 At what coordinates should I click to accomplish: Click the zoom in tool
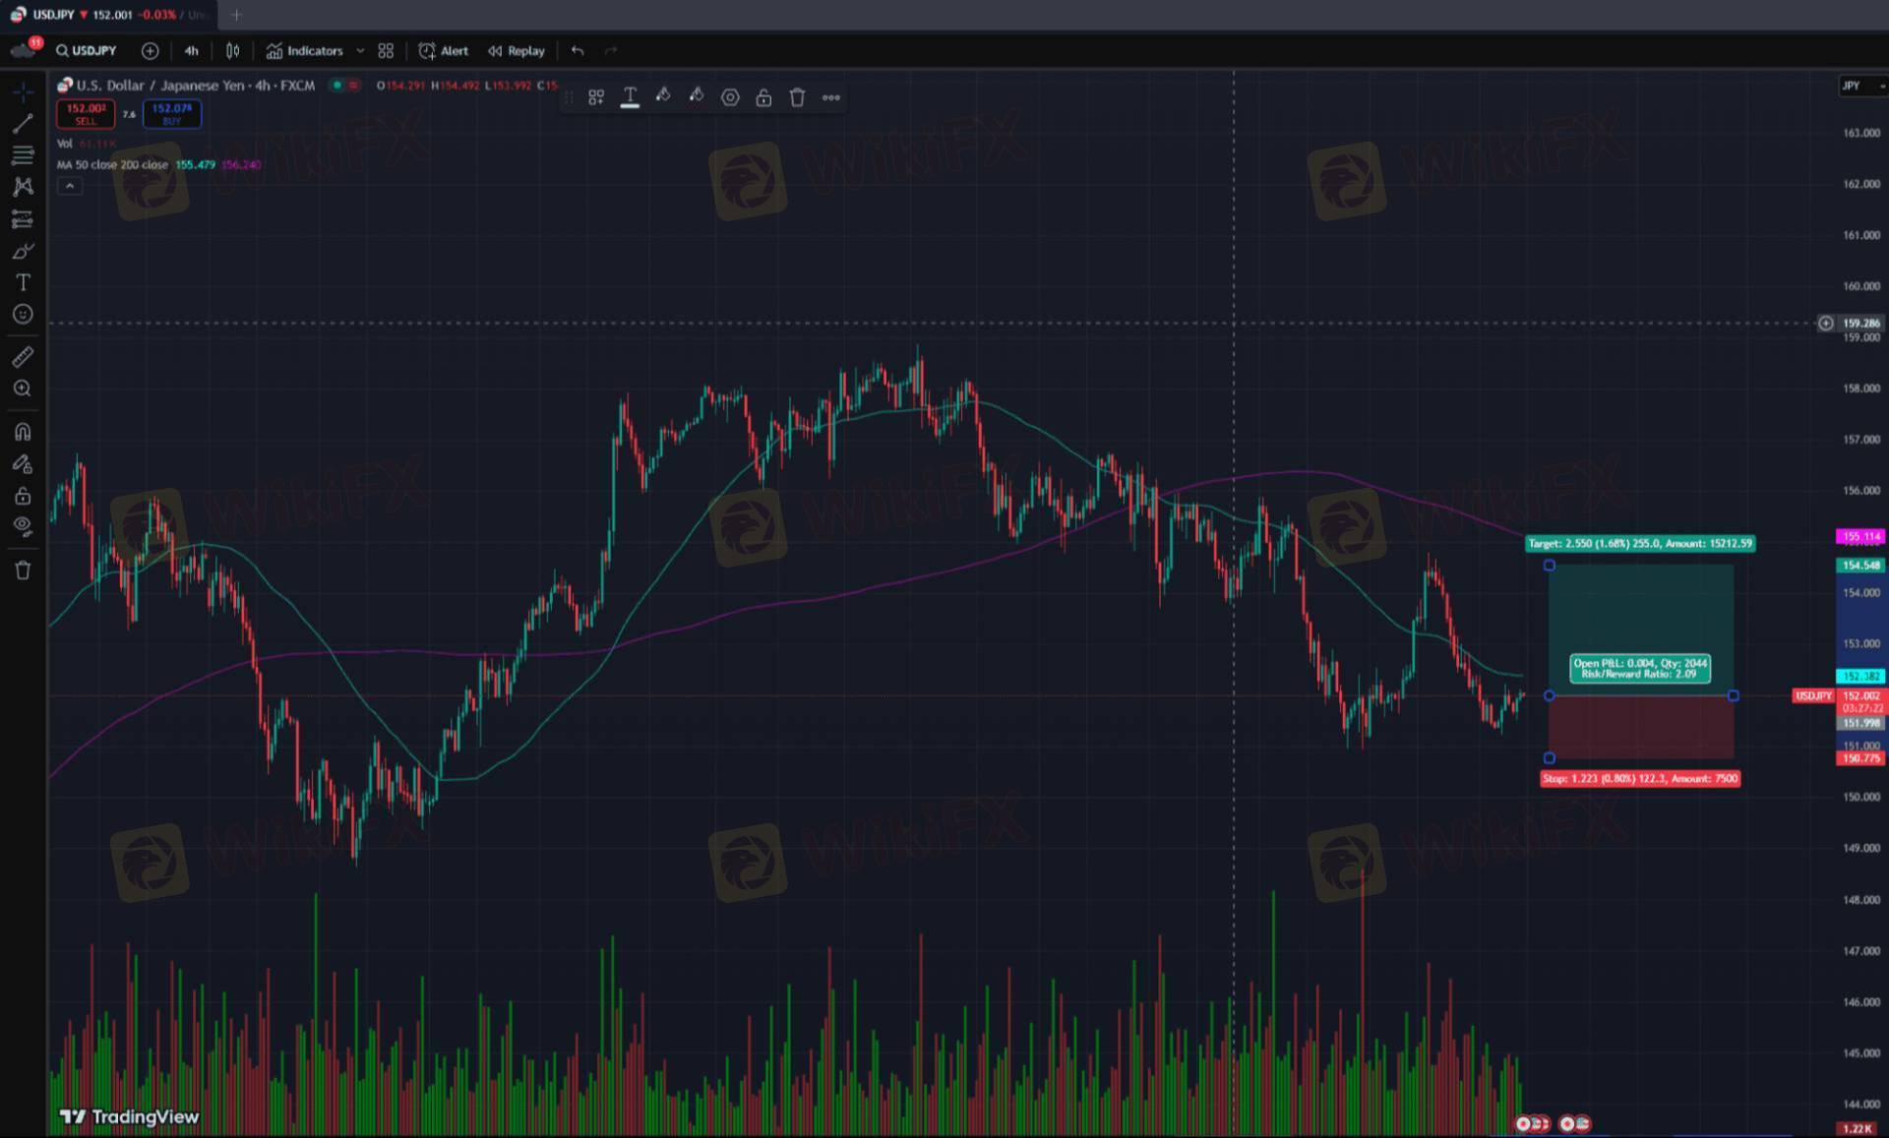tap(23, 389)
